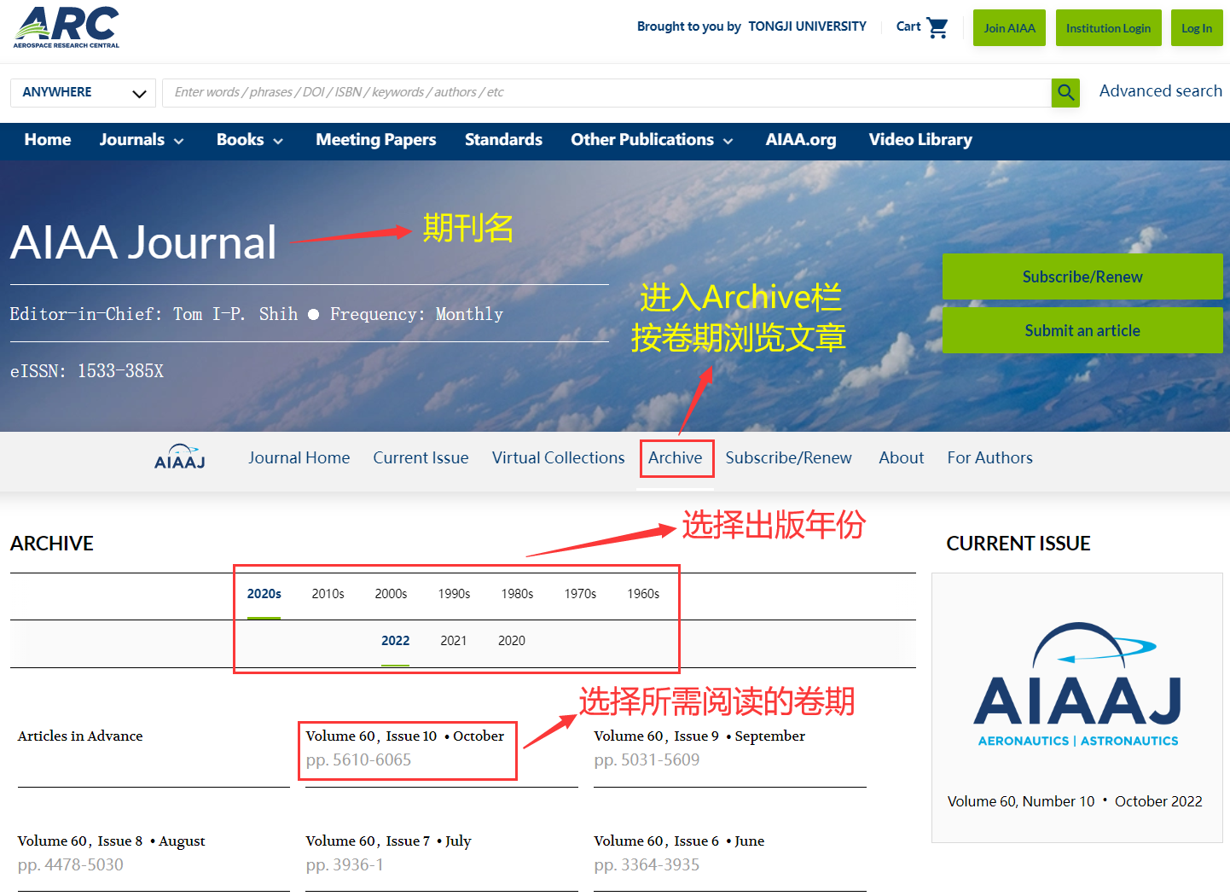Open the Meeting Papers menu item
The width and height of the screenshot is (1230, 896).
pos(375,140)
